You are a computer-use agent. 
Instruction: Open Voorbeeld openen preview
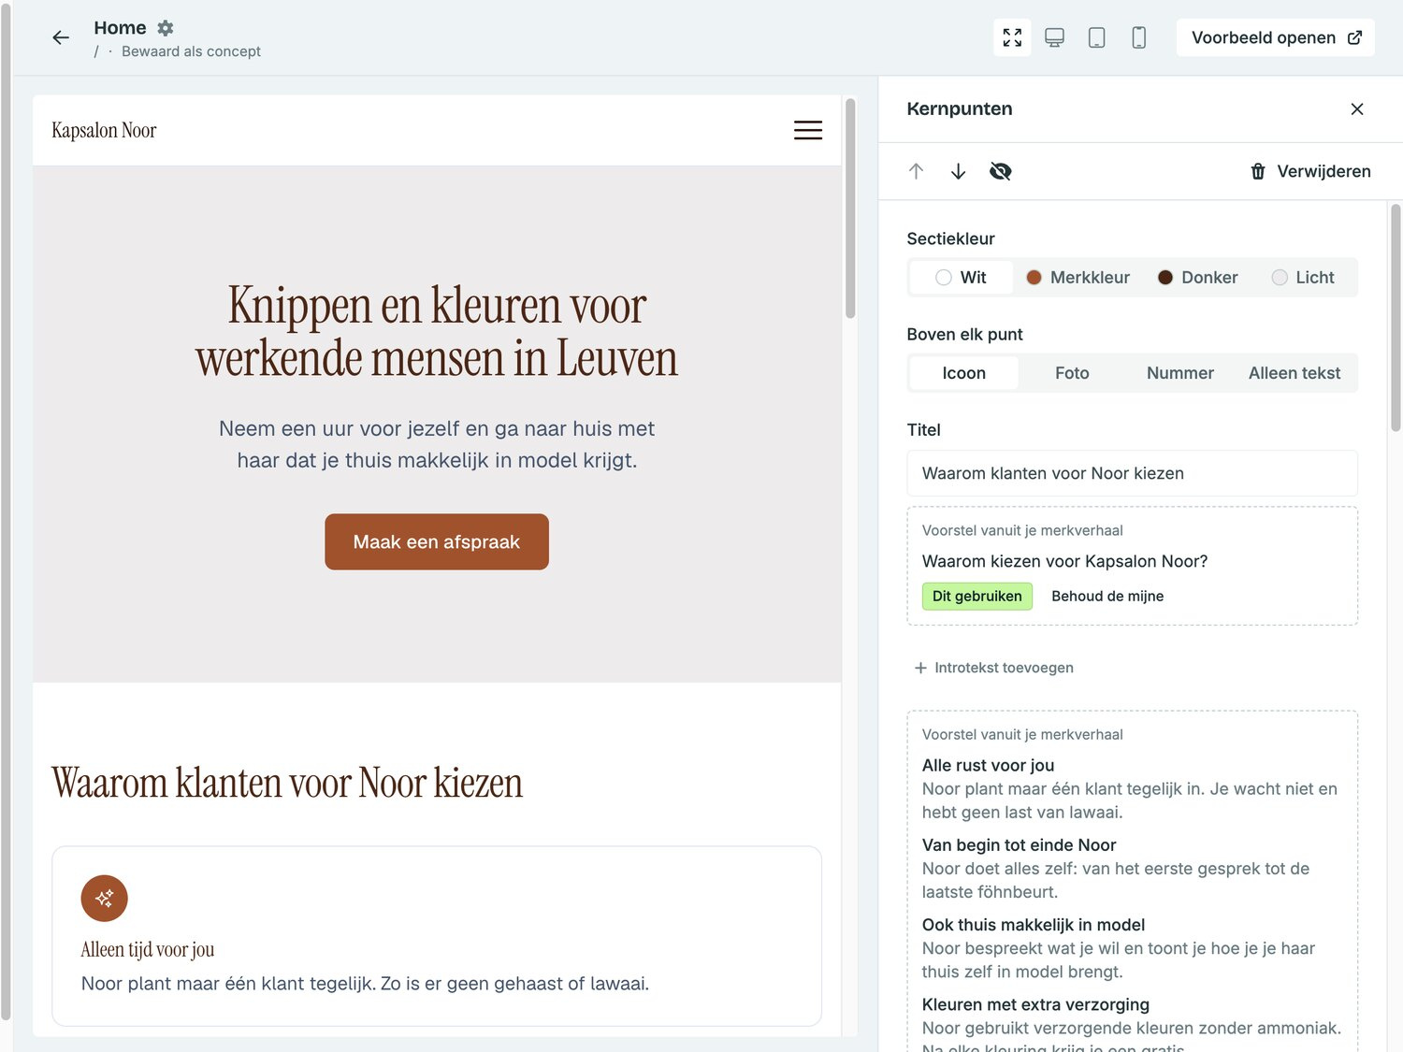[1276, 37]
